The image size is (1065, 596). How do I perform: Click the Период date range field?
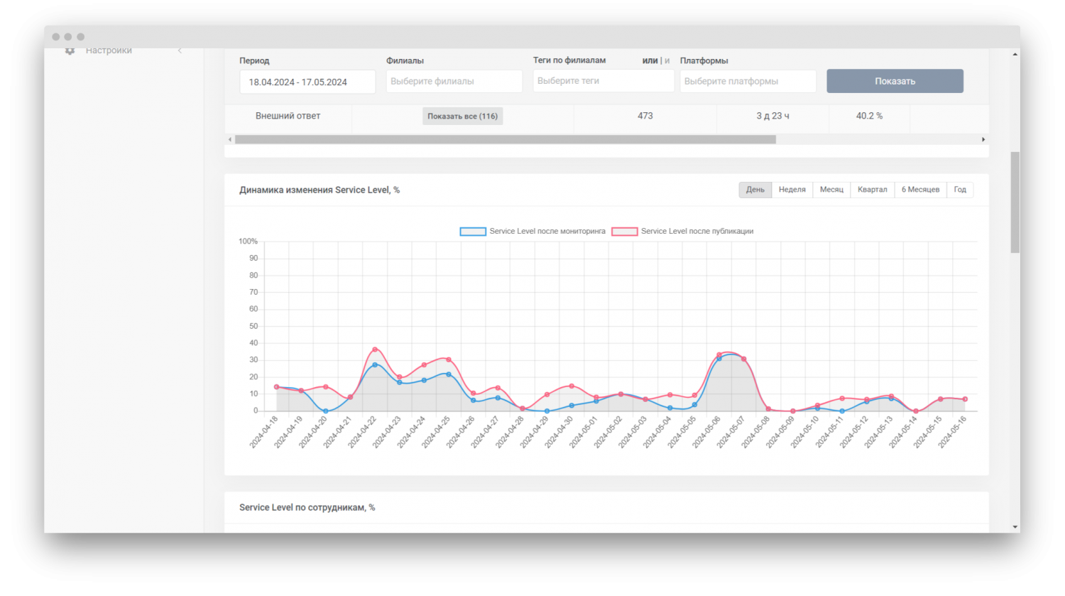(307, 82)
